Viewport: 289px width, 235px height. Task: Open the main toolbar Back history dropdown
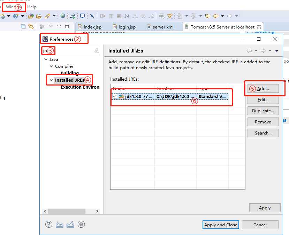point(223,16)
